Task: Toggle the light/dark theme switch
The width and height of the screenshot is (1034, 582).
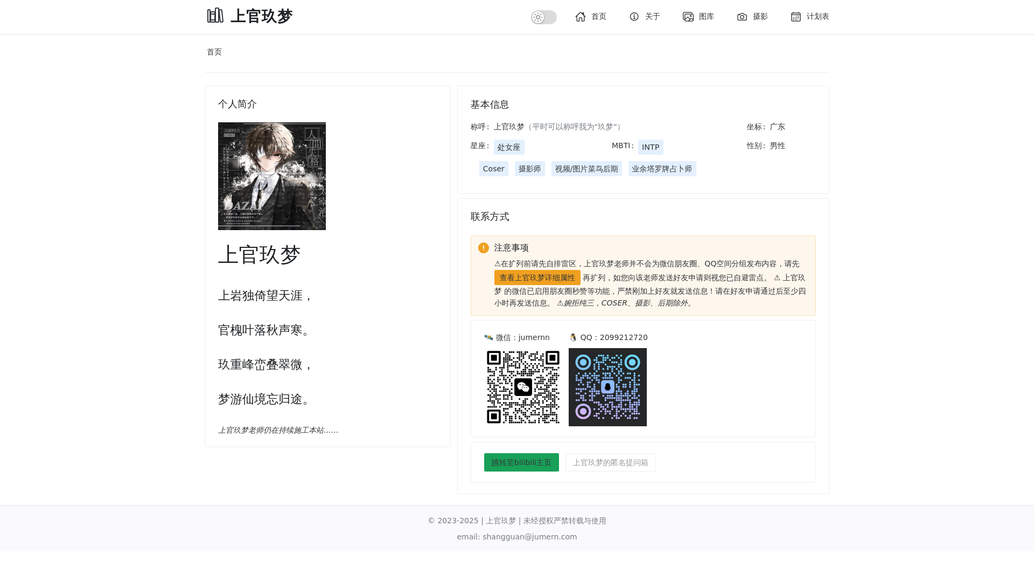Action: (544, 17)
